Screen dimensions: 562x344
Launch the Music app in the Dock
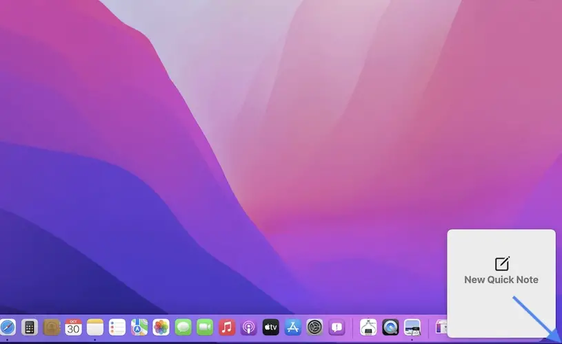[227, 327]
